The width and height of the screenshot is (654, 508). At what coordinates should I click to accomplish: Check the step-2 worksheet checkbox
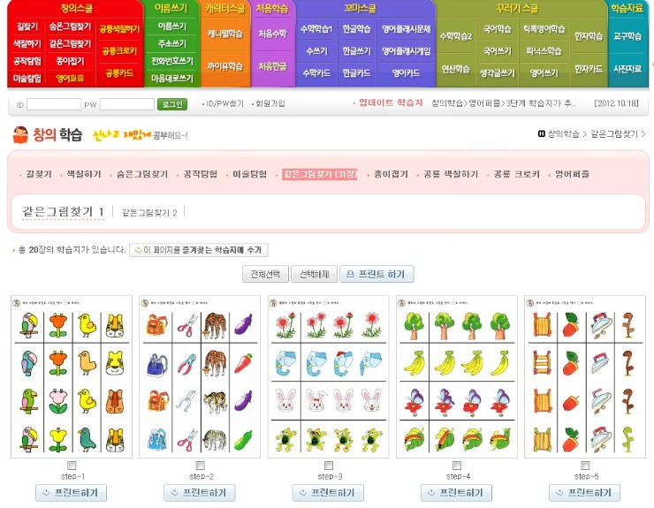(x=200, y=466)
